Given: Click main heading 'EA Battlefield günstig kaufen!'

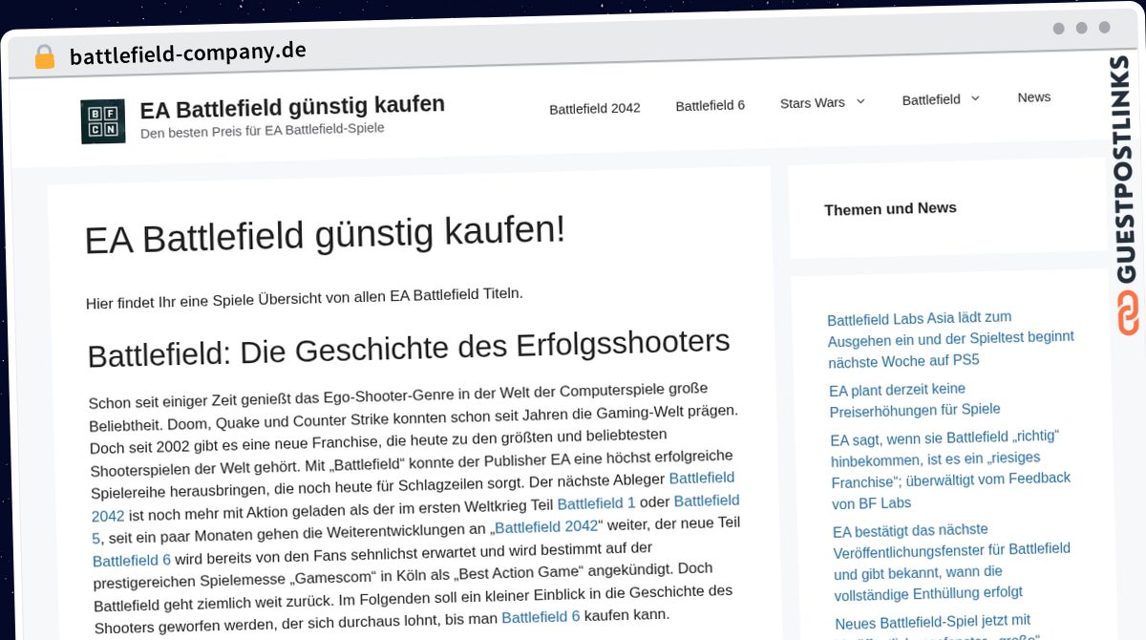Looking at the screenshot, I should [x=325, y=235].
